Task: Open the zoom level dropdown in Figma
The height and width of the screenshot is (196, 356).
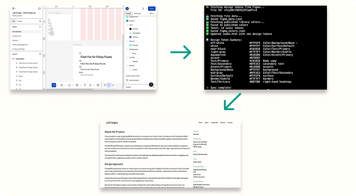Action: click(x=152, y=14)
